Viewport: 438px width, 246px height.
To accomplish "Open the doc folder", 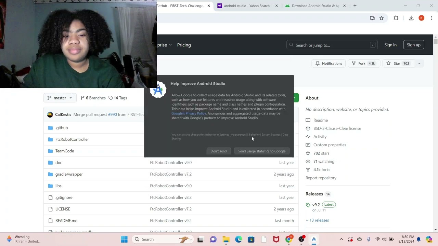I will coord(59,163).
